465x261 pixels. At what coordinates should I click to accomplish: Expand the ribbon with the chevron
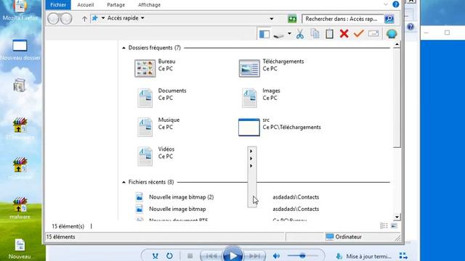point(386,4)
